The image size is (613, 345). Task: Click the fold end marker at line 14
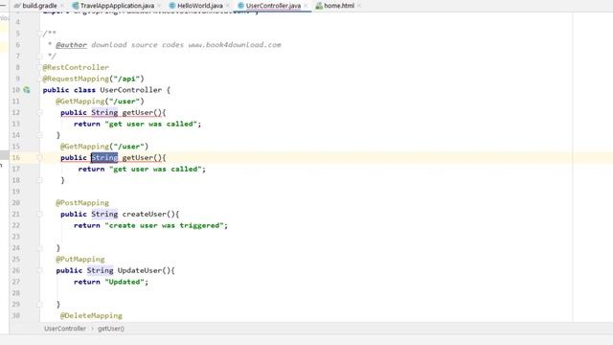[39, 135]
